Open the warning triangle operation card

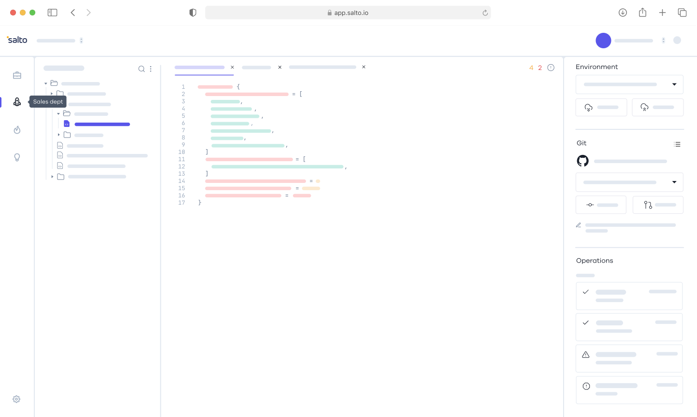pos(629,359)
